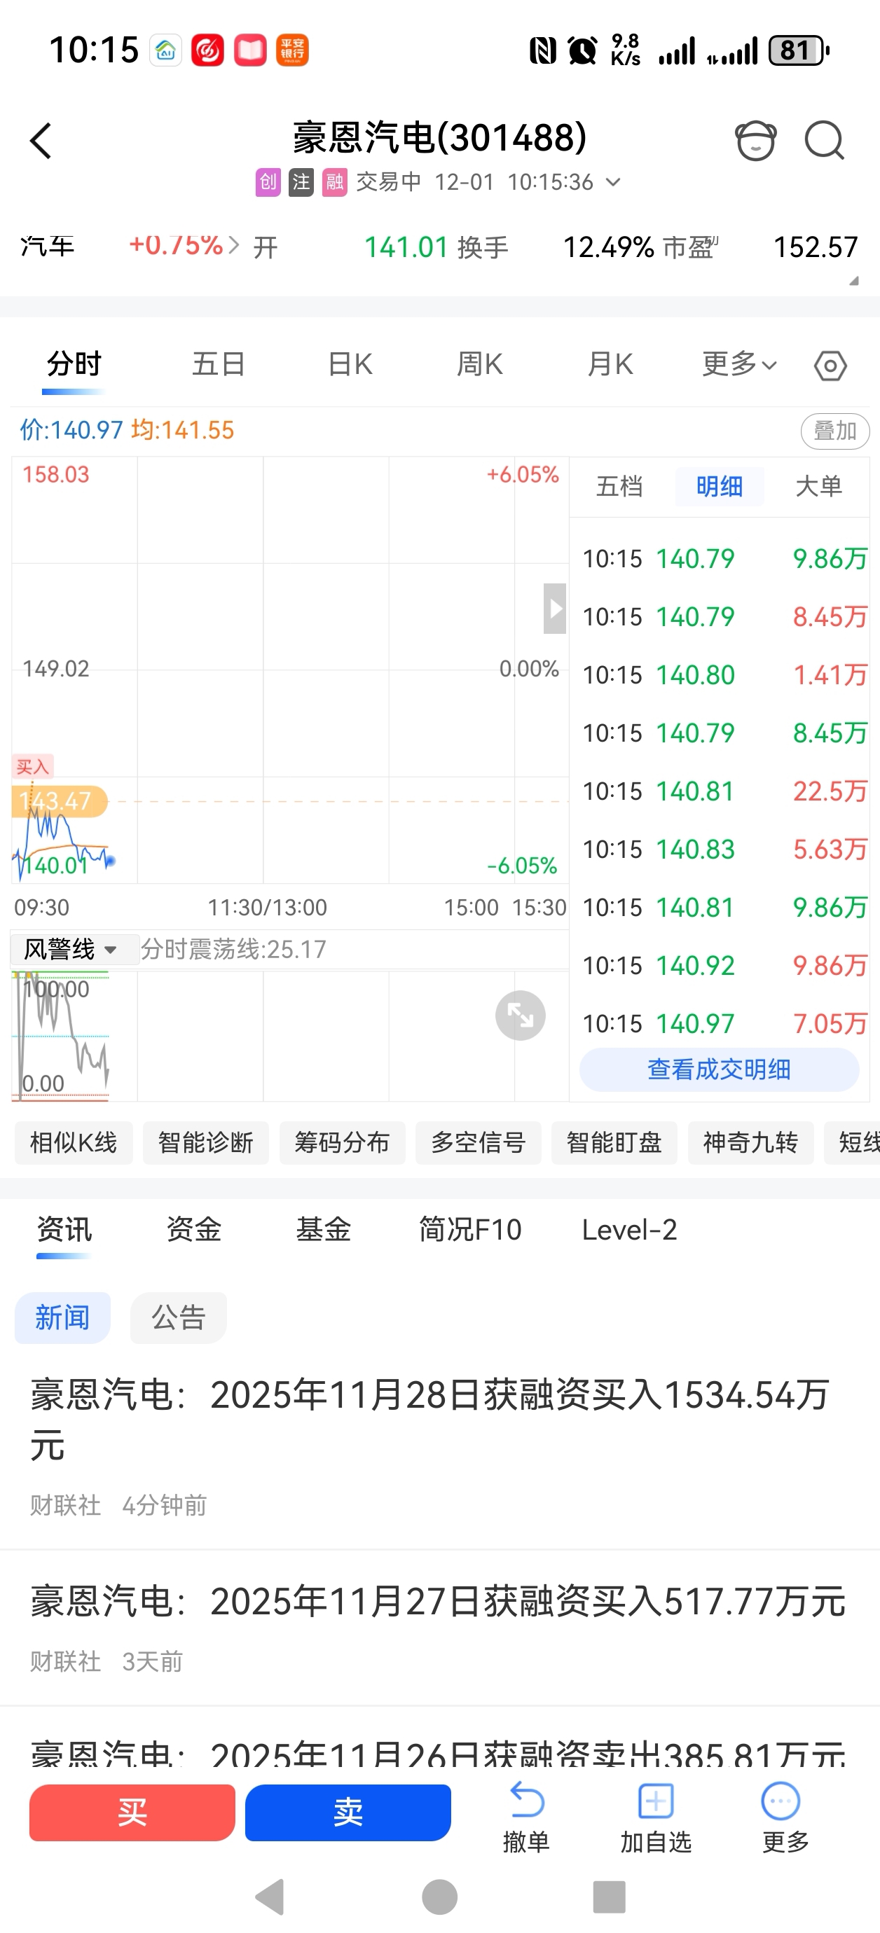Image resolution: width=880 pixels, height=1933 pixels.
Task: Open the 智能盯盘 tool chip
Action: (614, 1143)
